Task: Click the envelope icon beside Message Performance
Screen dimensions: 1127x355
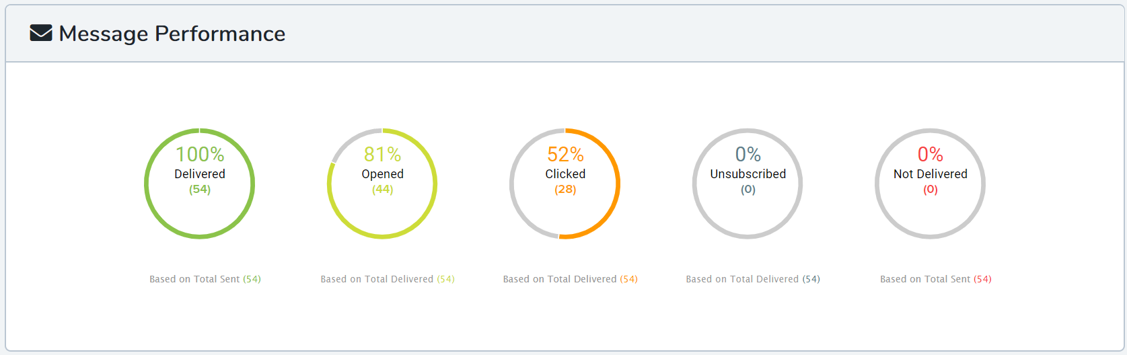Action: click(41, 33)
